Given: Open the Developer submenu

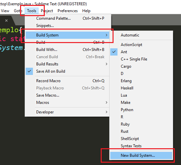Looking at the screenshot, I should click(67, 112).
